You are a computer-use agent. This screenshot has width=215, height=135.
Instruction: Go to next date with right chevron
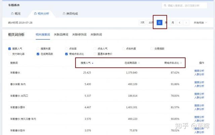click(x=186, y=22)
